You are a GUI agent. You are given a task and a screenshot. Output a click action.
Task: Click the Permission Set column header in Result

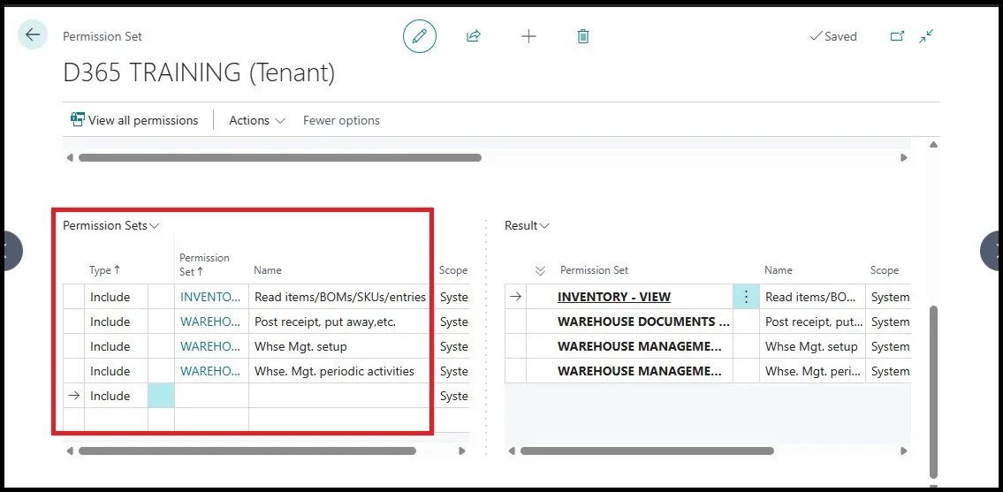[x=594, y=270]
